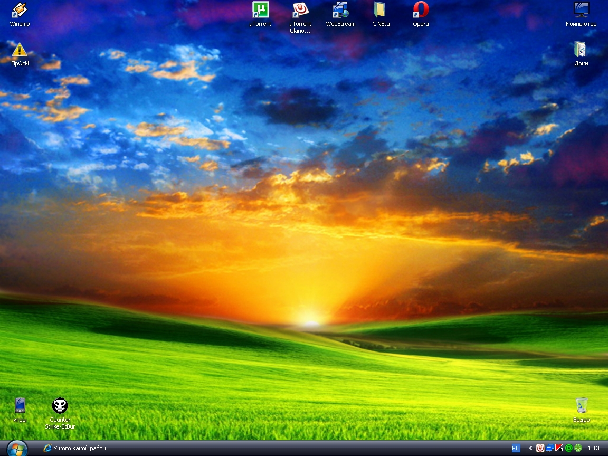Switch to the Internet Explorer taskbar window
608x456 pixels.
79,448
